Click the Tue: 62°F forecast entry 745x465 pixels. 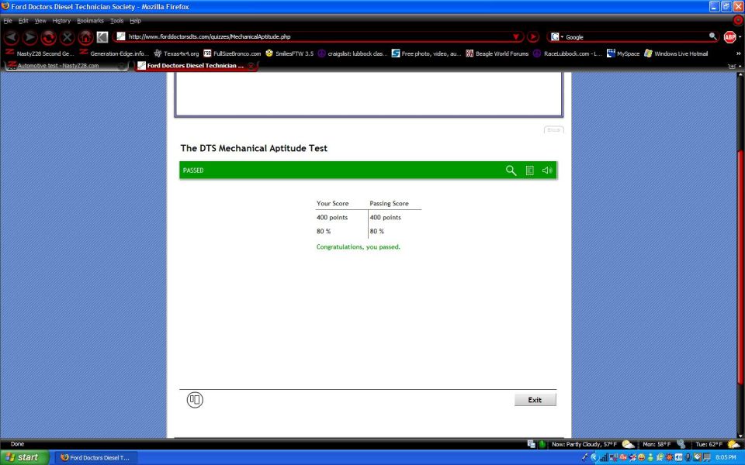coord(717,444)
